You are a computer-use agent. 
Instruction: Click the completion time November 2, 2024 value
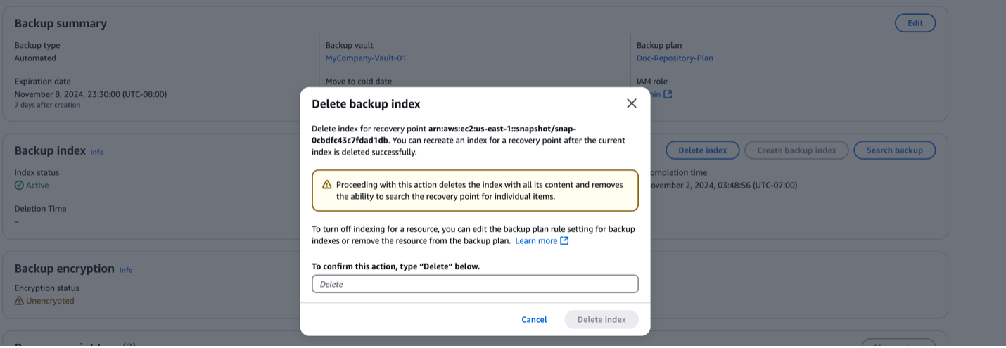(722, 186)
